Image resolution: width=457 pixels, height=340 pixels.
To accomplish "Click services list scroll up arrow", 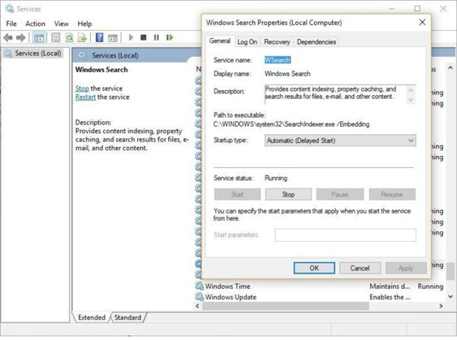I will click(x=450, y=67).
